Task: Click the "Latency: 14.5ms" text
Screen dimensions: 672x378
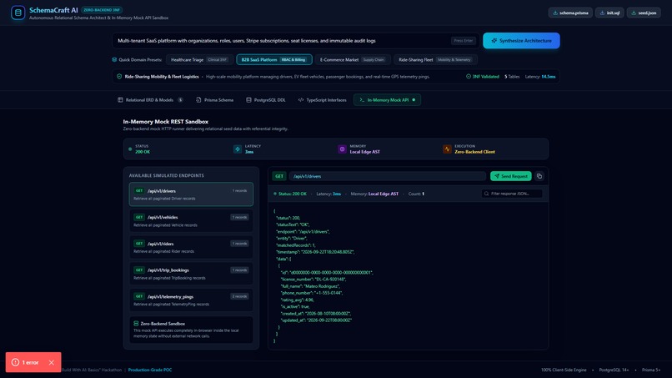Action: pyautogui.click(x=540, y=77)
